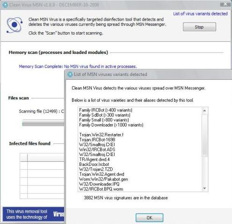Click the variants list scrollbar thumb

(204, 135)
